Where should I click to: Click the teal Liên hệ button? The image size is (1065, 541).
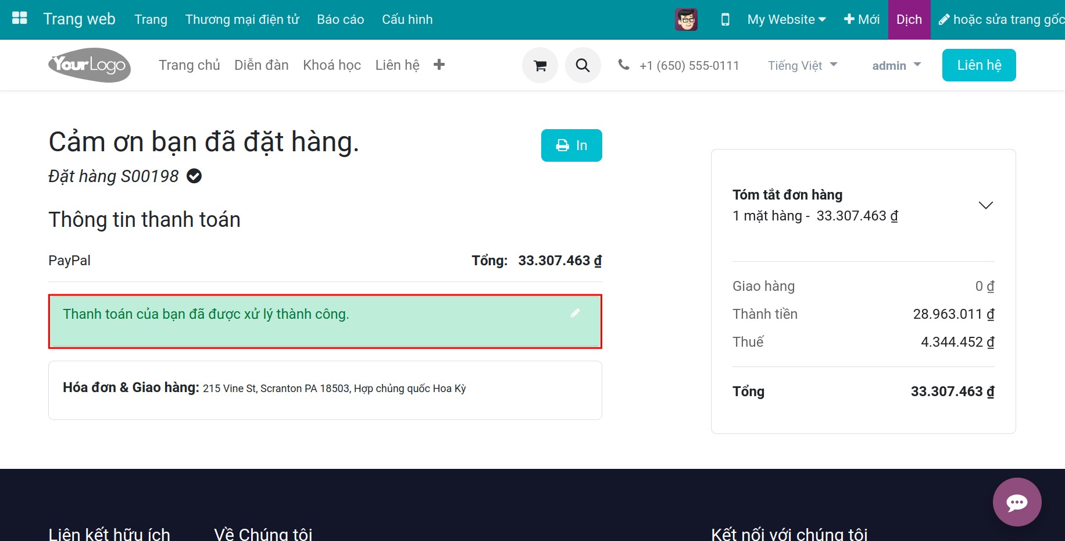[x=979, y=65]
